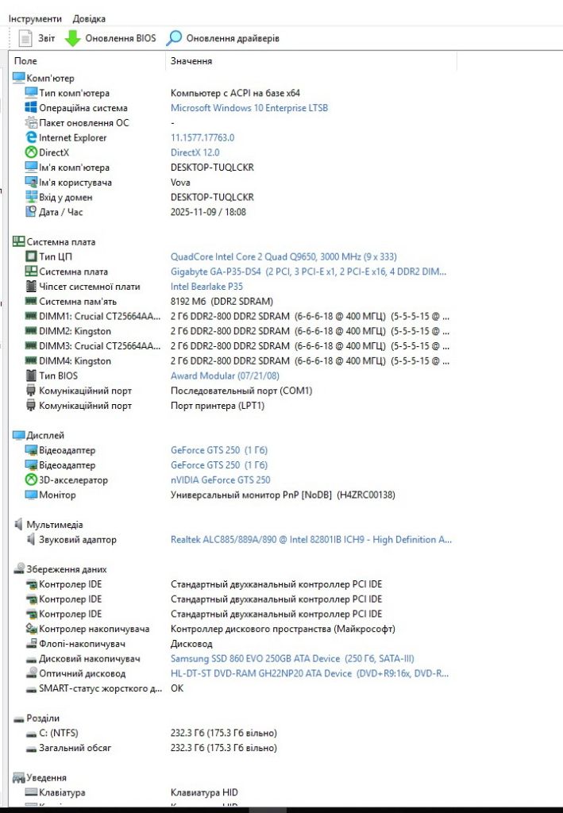Click the Оновлення драйверів magnifier icon
This screenshot has width=563, height=813.
pyautogui.click(x=174, y=38)
